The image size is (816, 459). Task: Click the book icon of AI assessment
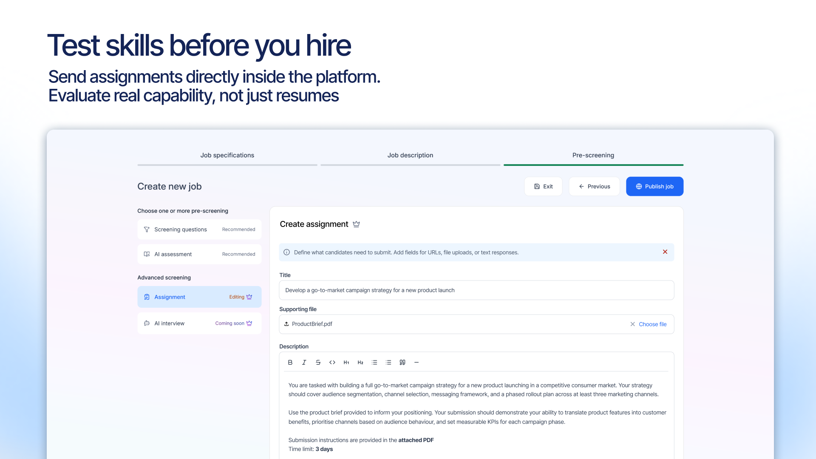point(147,254)
